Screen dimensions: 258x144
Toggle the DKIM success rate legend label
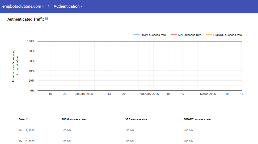coord(153,35)
